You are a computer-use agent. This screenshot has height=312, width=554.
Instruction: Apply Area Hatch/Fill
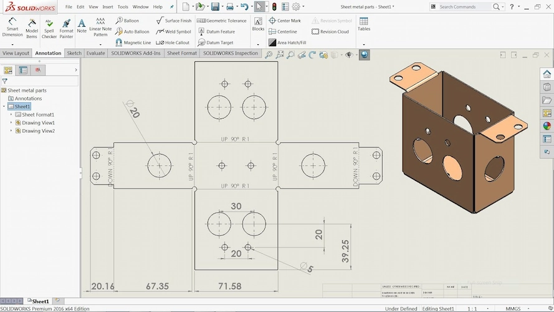(287, 42)
